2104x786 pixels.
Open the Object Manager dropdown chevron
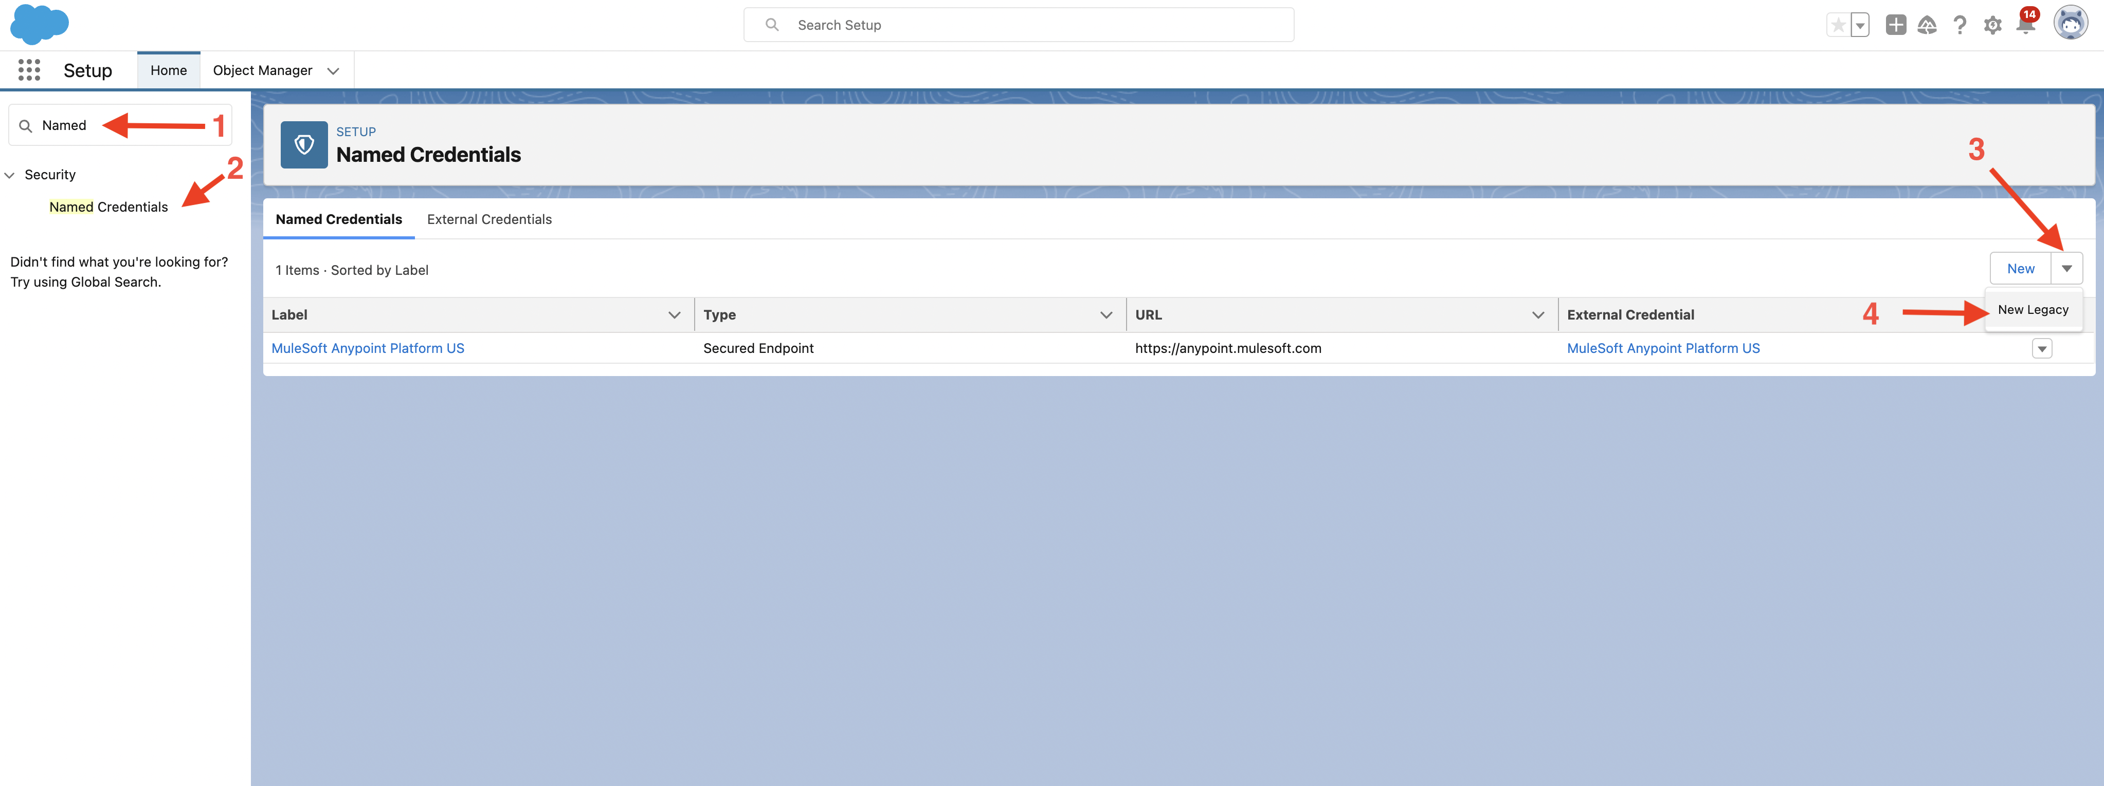(x=333, y=71)
